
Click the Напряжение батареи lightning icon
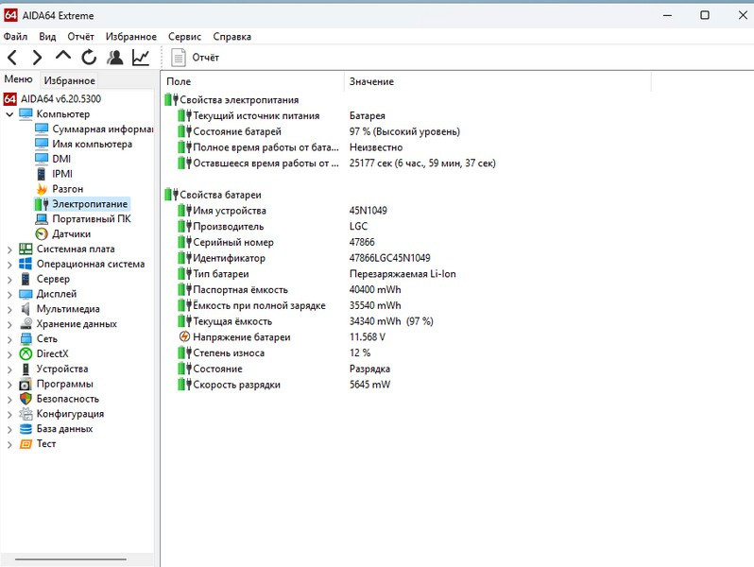click(x=184, y=336)
